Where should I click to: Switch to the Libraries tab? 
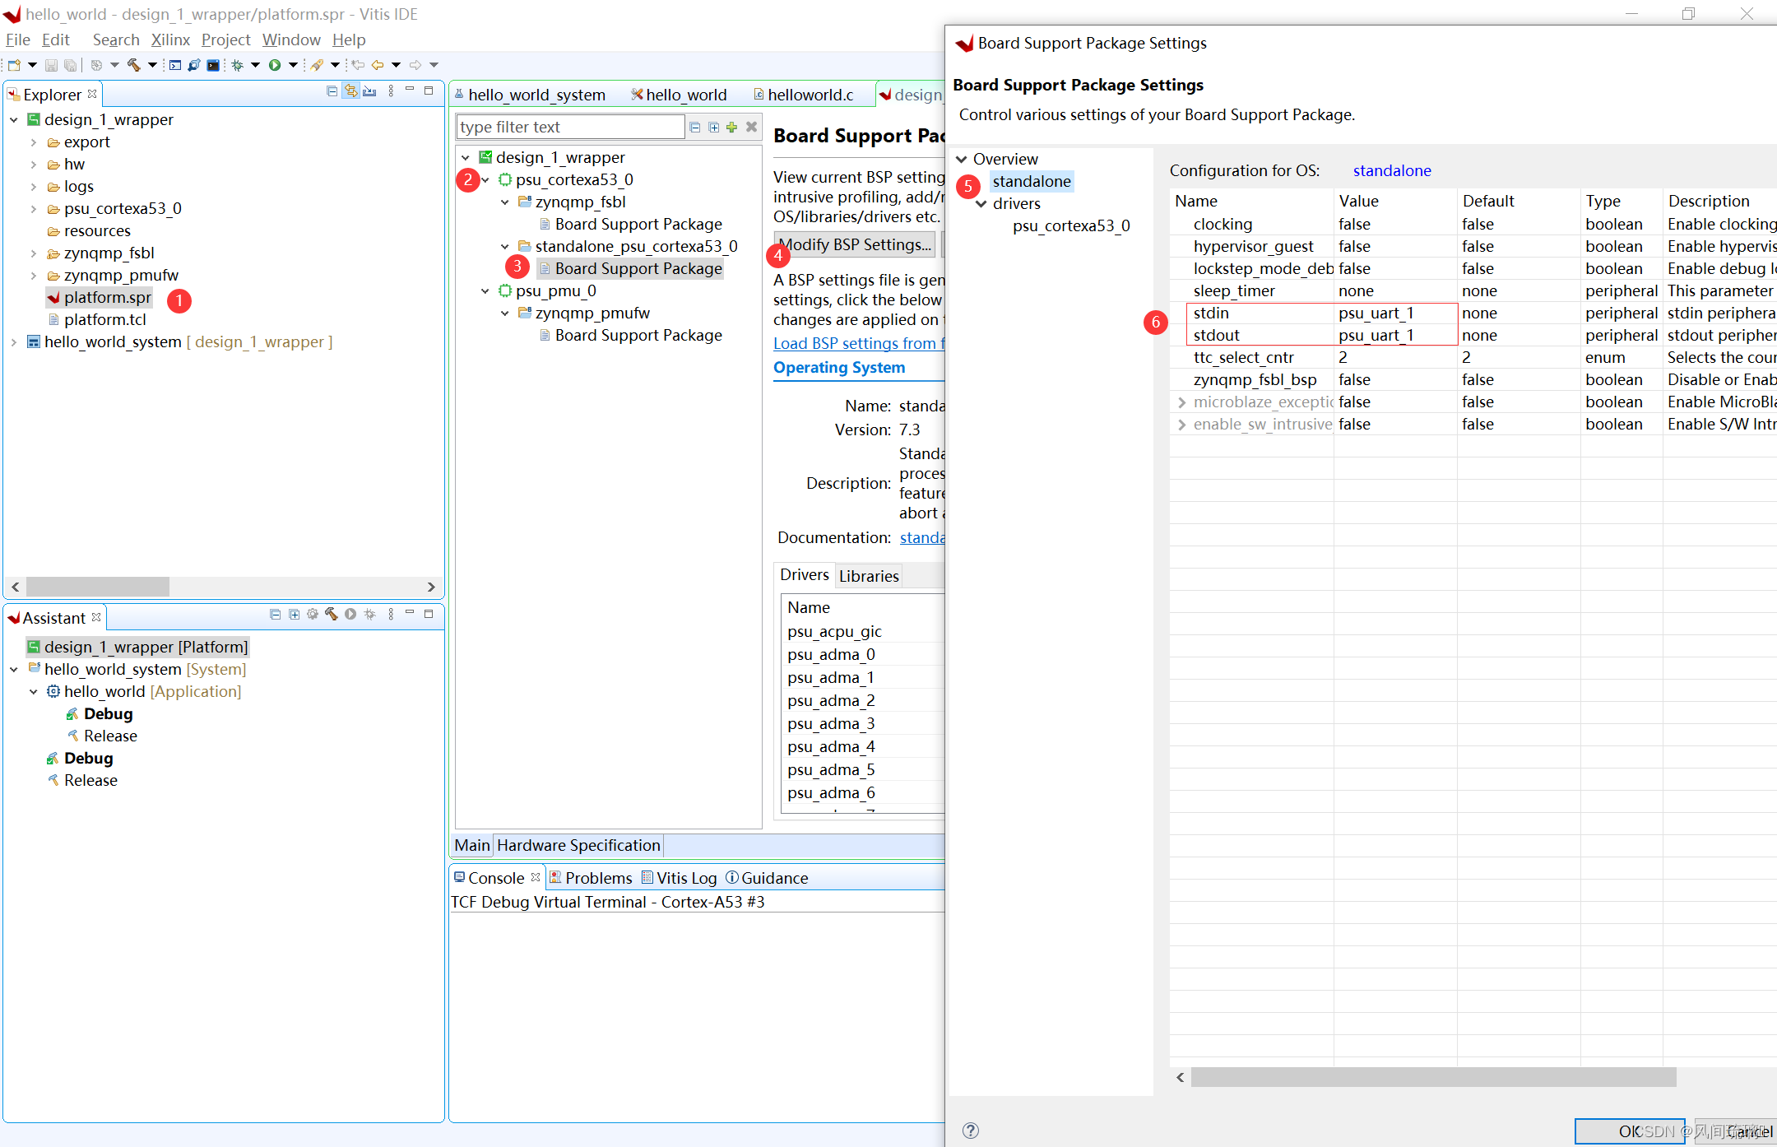coord(869,576)
